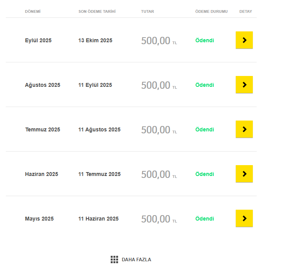The height and width of the screenshot is (269, 283).
Task: Click the Ödeme Durumu column header
Action: (x=211, y=11)
